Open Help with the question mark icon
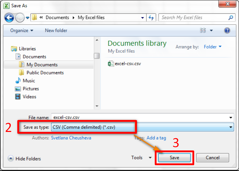Image resolution: width=239 pixels, height=171 pixels. [x=227, y=30]
